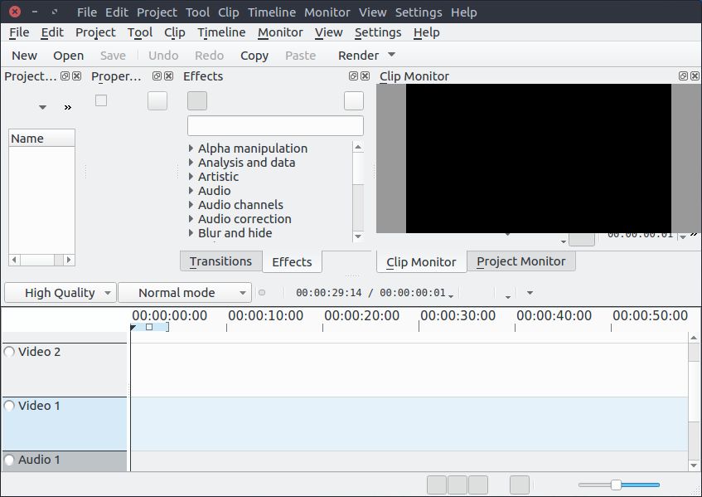Select the Video 1 track indicator
702x497 pixels.
[x=9, y=406]
